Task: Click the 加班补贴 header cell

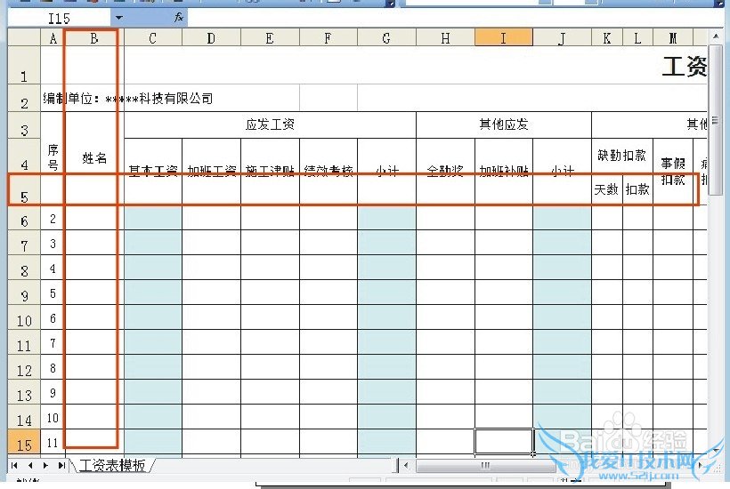Action: tap(504, 171)
